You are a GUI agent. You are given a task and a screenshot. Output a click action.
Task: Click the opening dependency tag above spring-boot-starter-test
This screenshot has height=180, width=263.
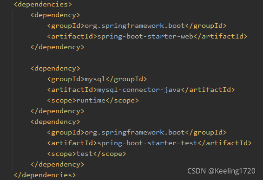(55, 122)
